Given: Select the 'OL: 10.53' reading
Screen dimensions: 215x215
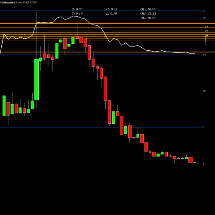Looking at the screenshot, I should [x=148, y=18].
